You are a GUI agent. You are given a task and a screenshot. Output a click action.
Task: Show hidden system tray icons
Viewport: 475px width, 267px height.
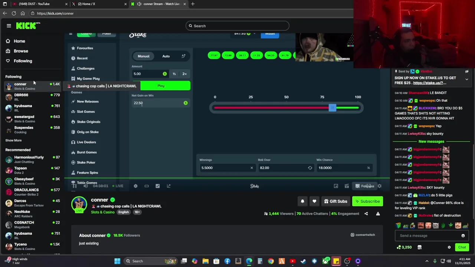(427, 261)
